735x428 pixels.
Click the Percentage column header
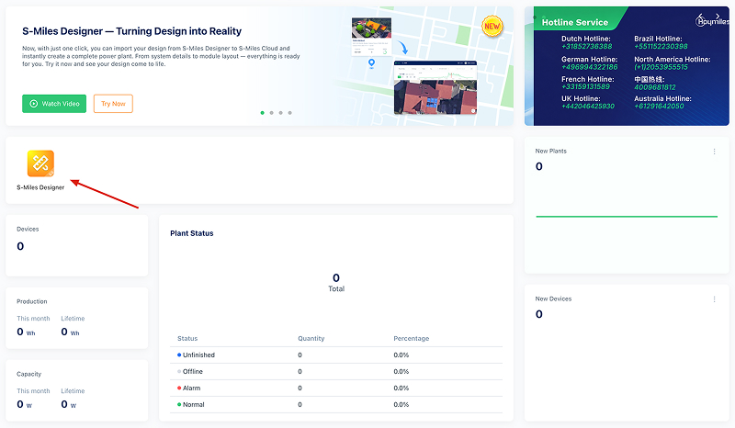coord(411,339)
